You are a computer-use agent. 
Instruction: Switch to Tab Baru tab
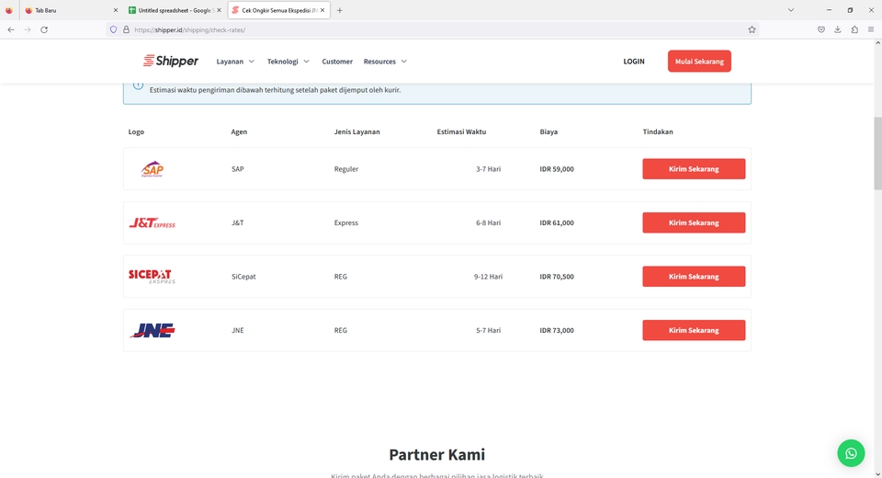pos(72,10)
